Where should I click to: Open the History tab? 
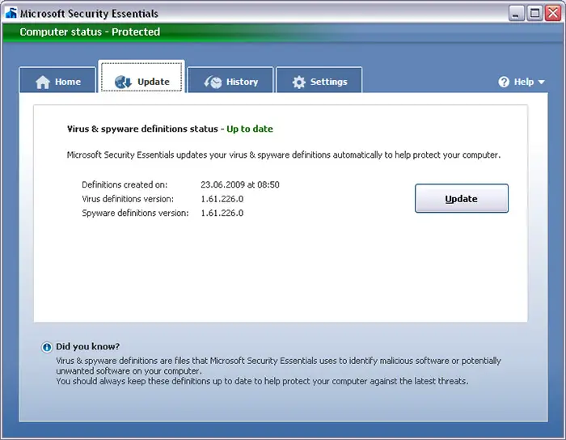coord(230,80)
